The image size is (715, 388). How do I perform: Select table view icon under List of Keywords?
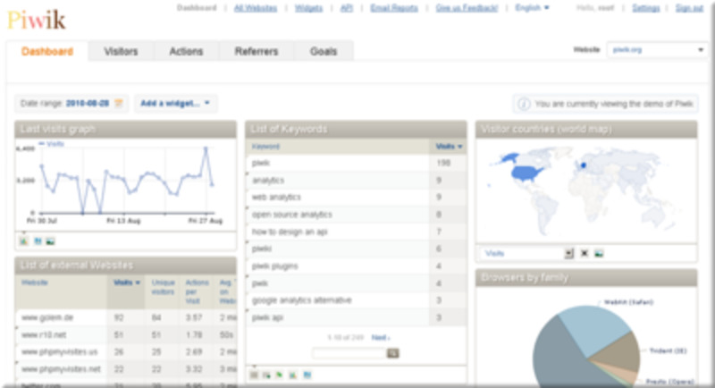254,375
